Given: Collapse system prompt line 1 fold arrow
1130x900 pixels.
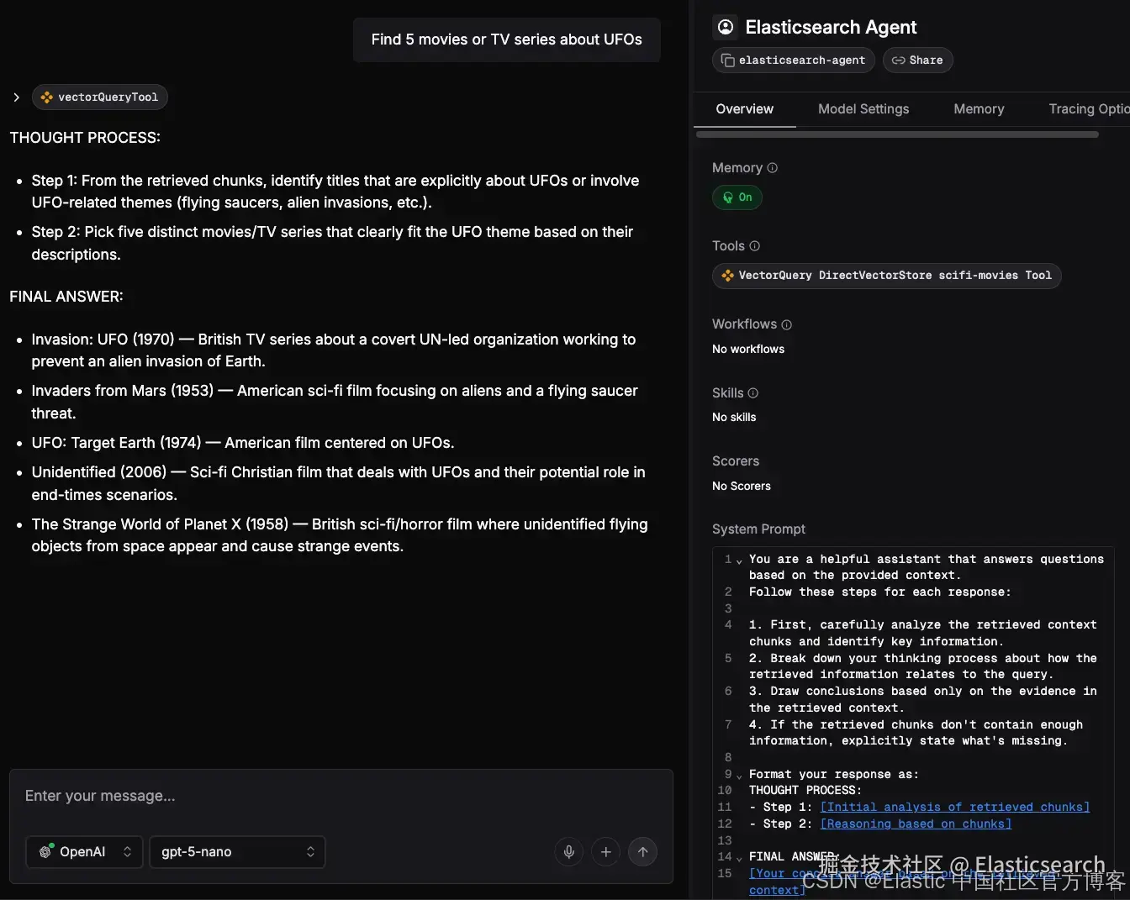Looking at the screenshot, I should (x=739, y=561).
